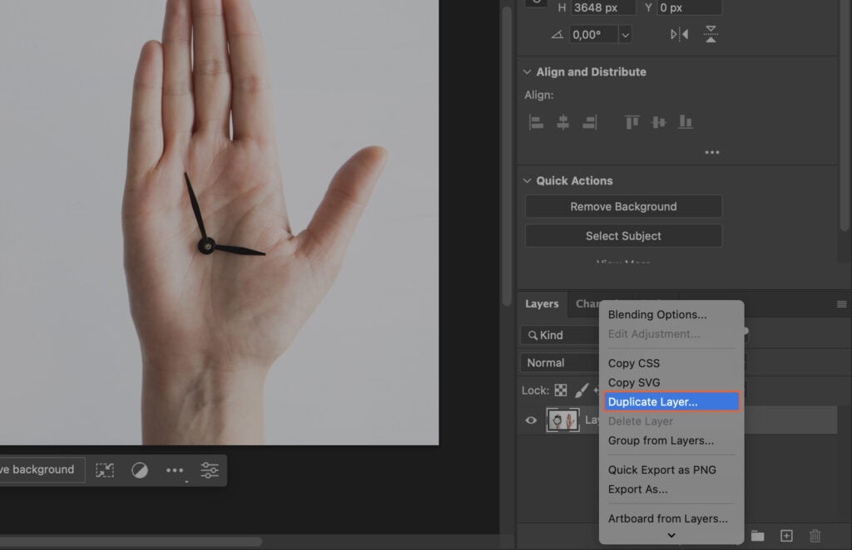Hide the hand layer via its eye icon
The width and height of the screenshot is (852, 550).
[x=530, y=420]
